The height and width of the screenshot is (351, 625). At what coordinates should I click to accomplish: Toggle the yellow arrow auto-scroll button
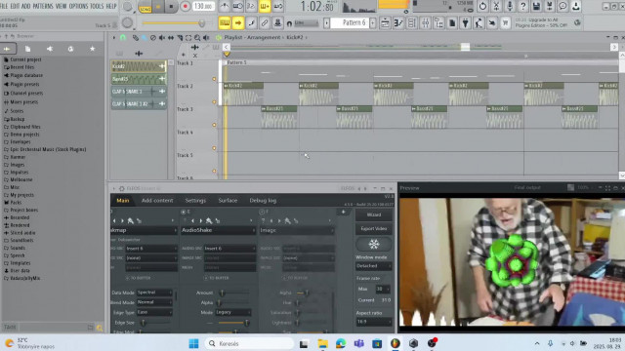click(x=238, y=23)
